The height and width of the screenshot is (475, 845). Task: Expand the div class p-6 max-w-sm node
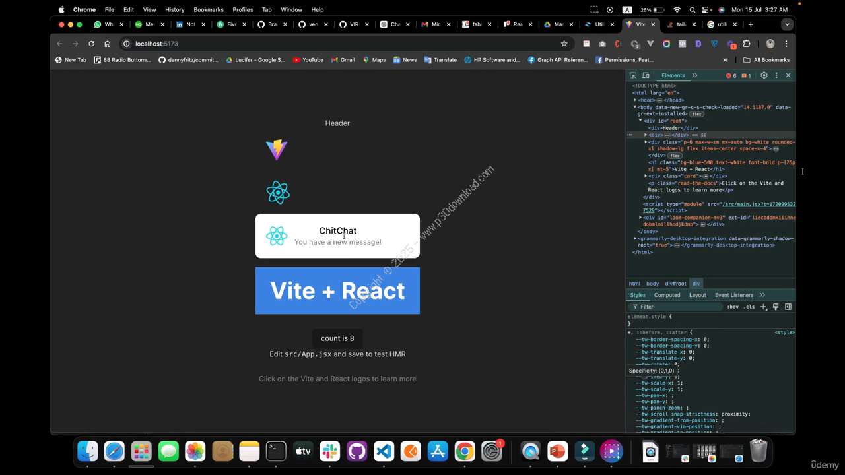coord(646,142)
